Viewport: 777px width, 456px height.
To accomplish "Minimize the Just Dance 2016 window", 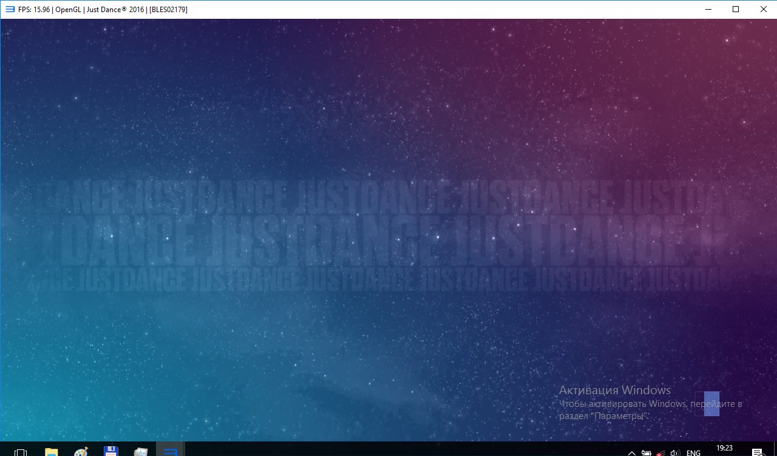I will (x=708, y=9).
